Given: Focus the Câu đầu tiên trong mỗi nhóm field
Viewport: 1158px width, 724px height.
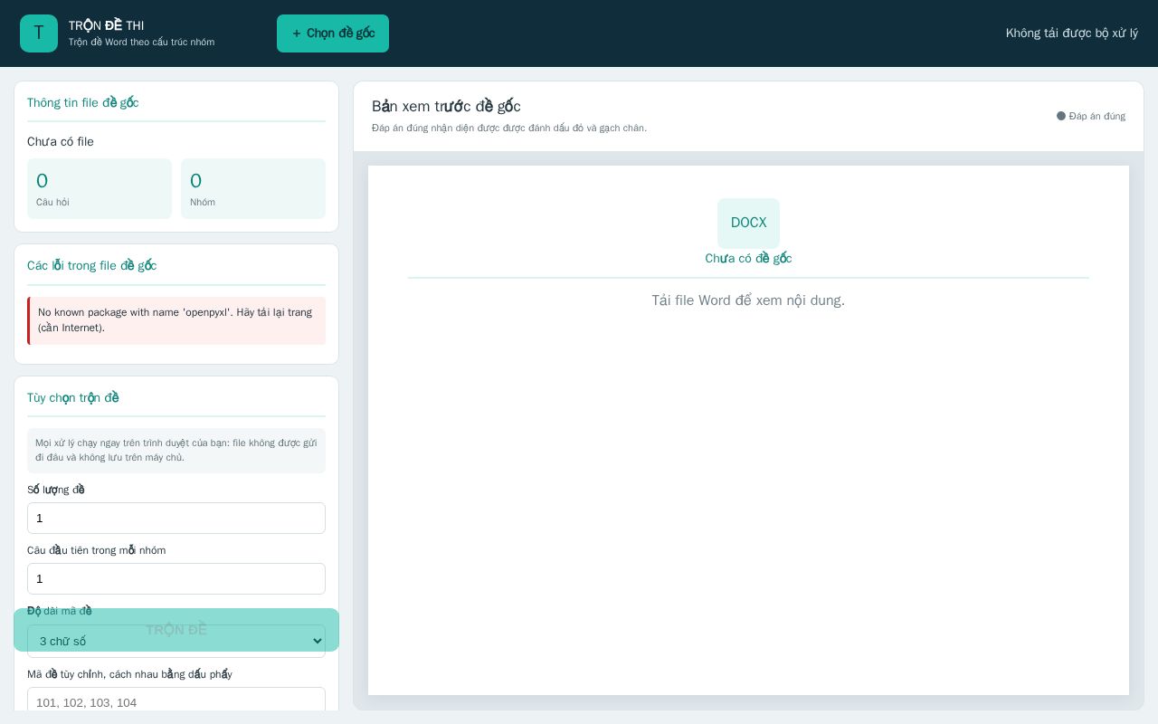Looking at the screenshot, I should point(176,578).
